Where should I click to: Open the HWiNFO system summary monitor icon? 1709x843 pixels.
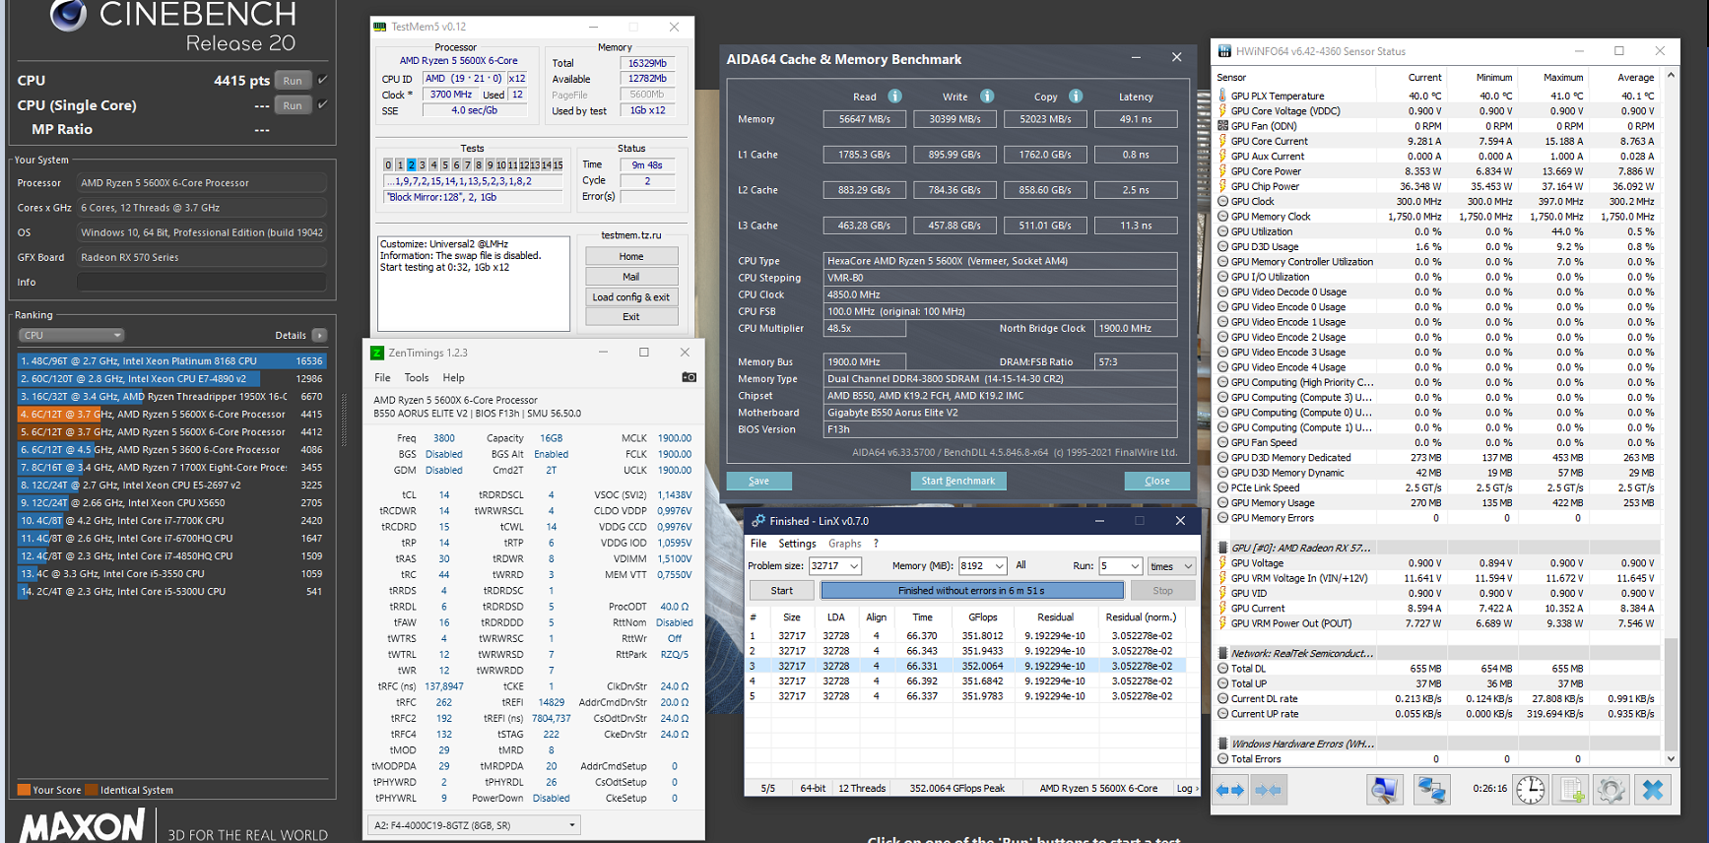click(x=1384, y=790)
